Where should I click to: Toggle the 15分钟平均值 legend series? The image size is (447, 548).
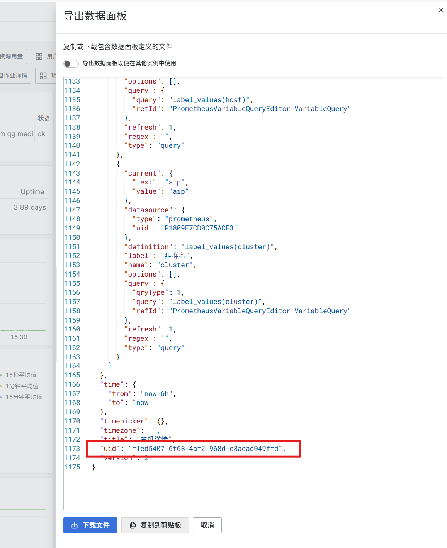click(24, 397)
